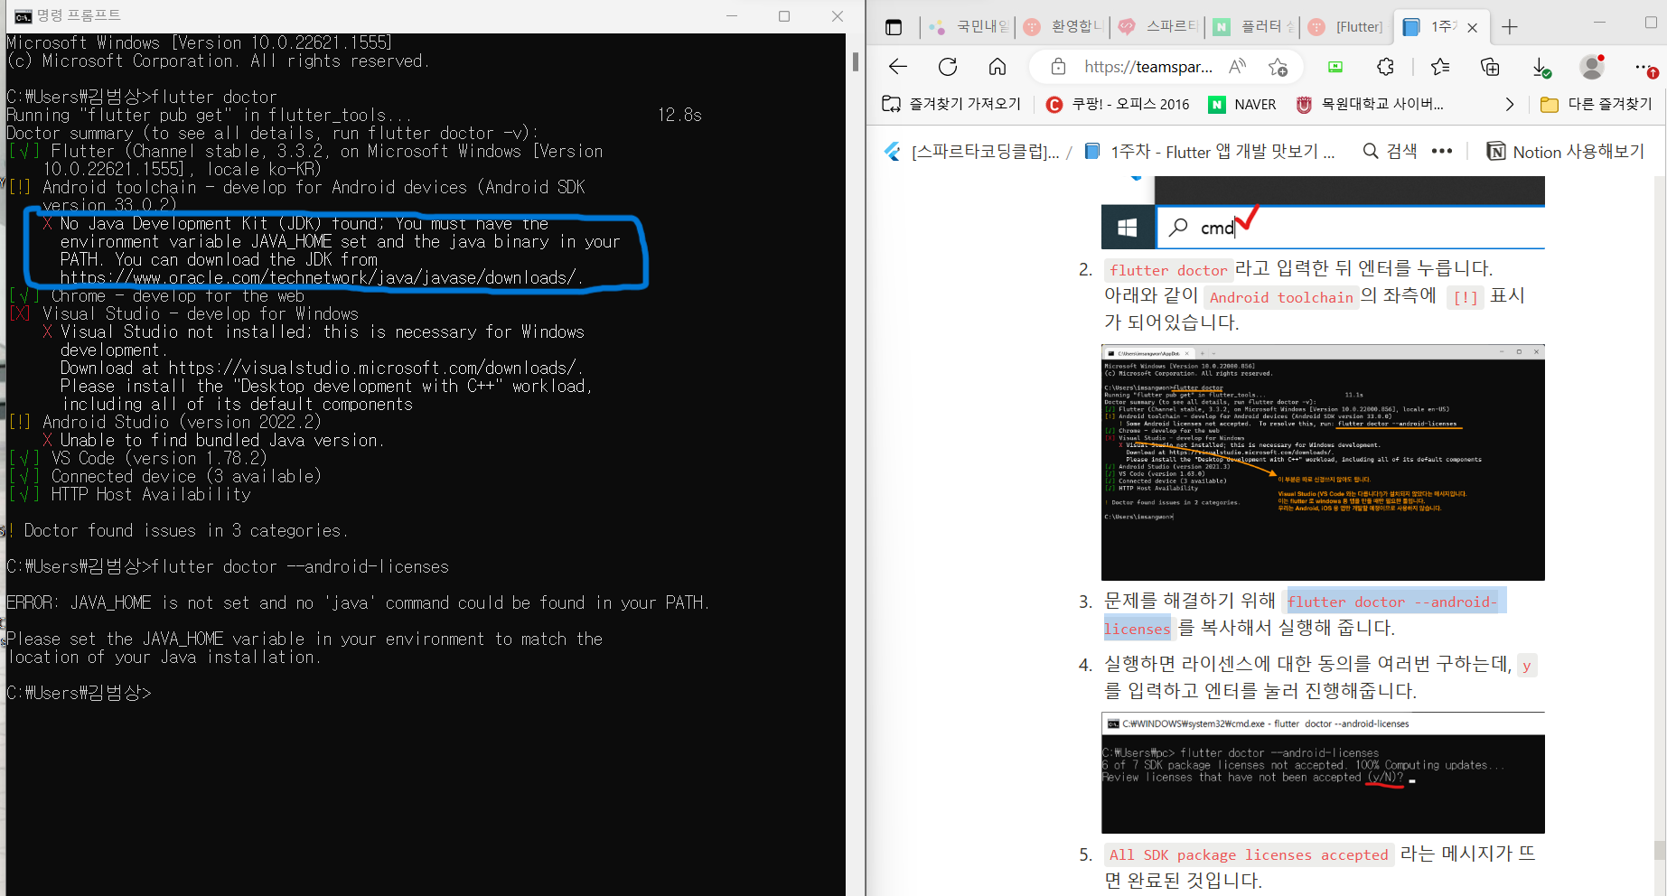Open the green Naver extension icon
The width and height of the screenshot is (1667, 896).
click(1335, 67)
